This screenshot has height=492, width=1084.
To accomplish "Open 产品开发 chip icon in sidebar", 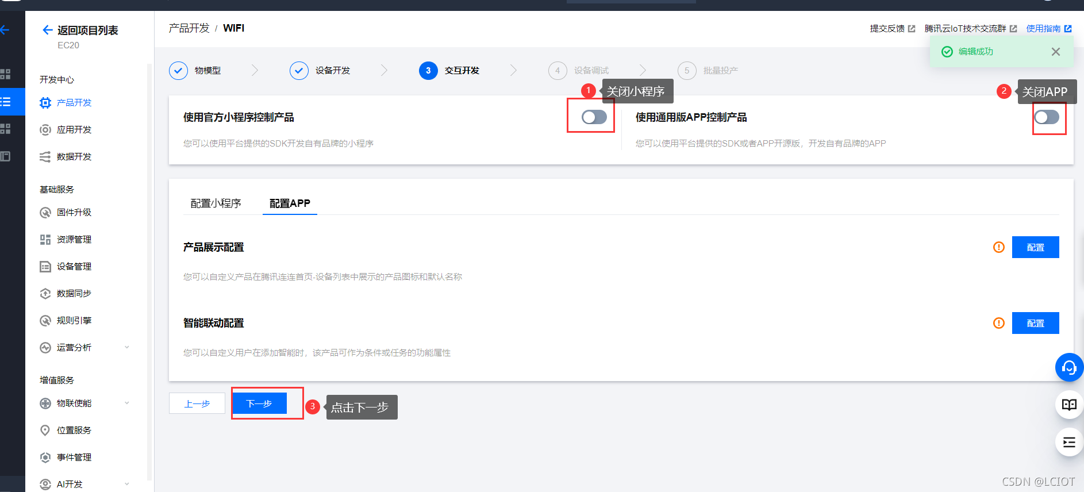I will (45, 103).
